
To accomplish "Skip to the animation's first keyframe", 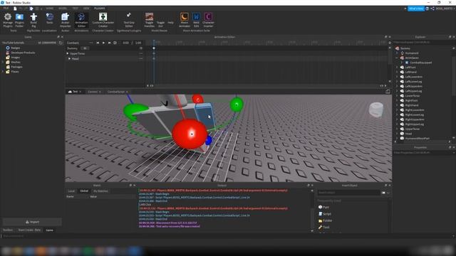I will pyautogui.click(x=98, y=43).
